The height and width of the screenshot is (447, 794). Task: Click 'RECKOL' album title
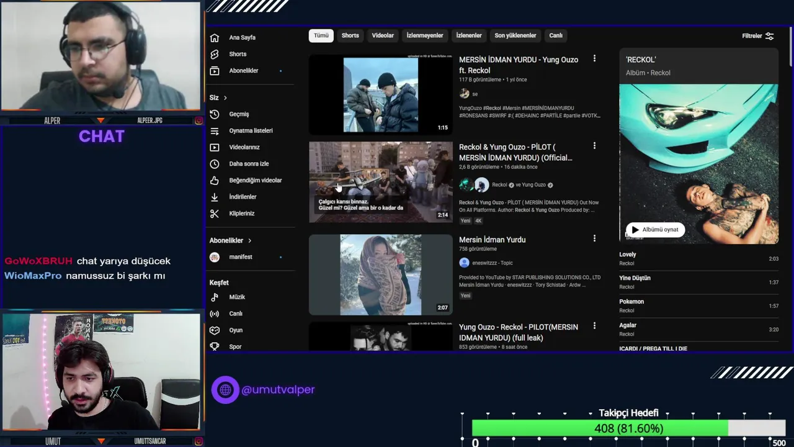pos(641,60)
